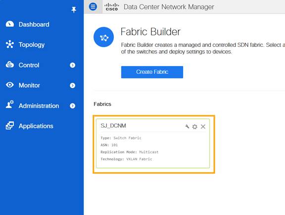Screen dimensions: 285x215
Task: Open the Applications menu item
Action: point(36,126)
